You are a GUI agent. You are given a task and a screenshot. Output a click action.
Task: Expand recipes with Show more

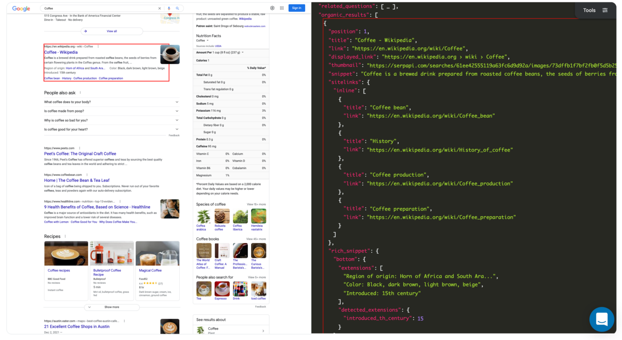[112, 307]
